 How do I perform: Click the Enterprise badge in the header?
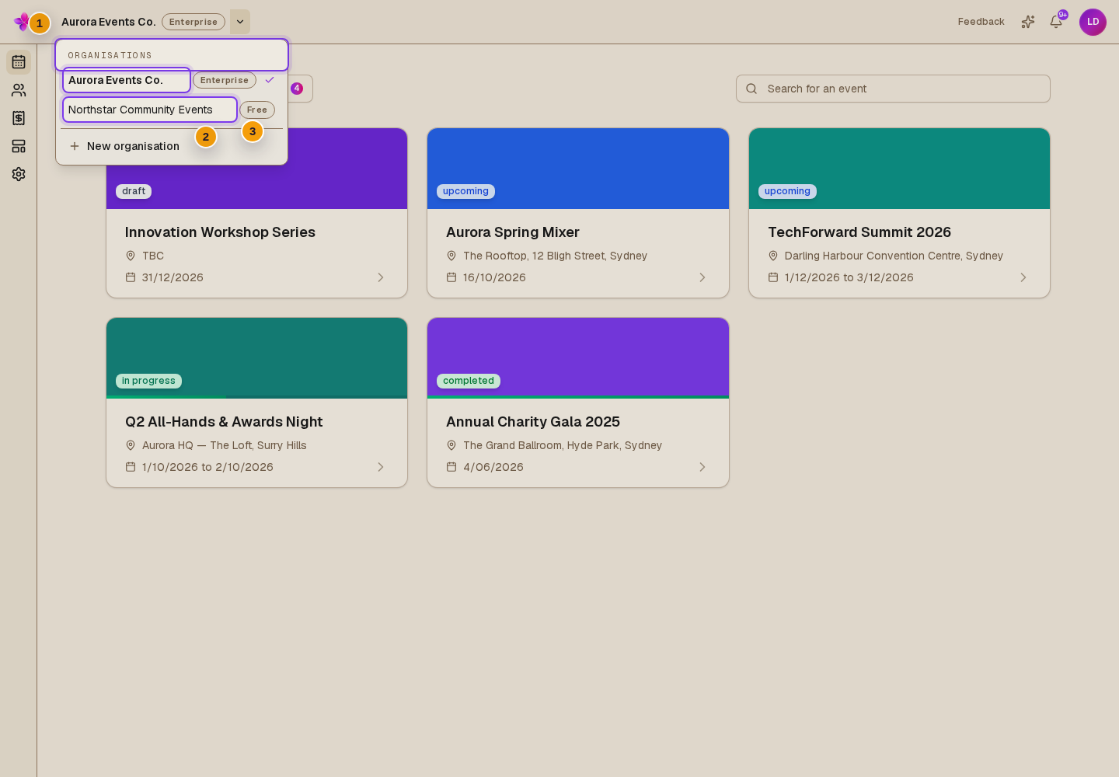click(x=193, y=22)
